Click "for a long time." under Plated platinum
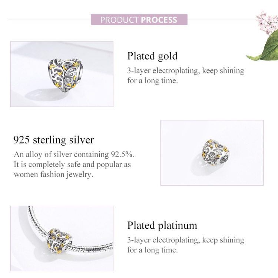Viewport: 278px width, 278px height. [x=152, y=249]
